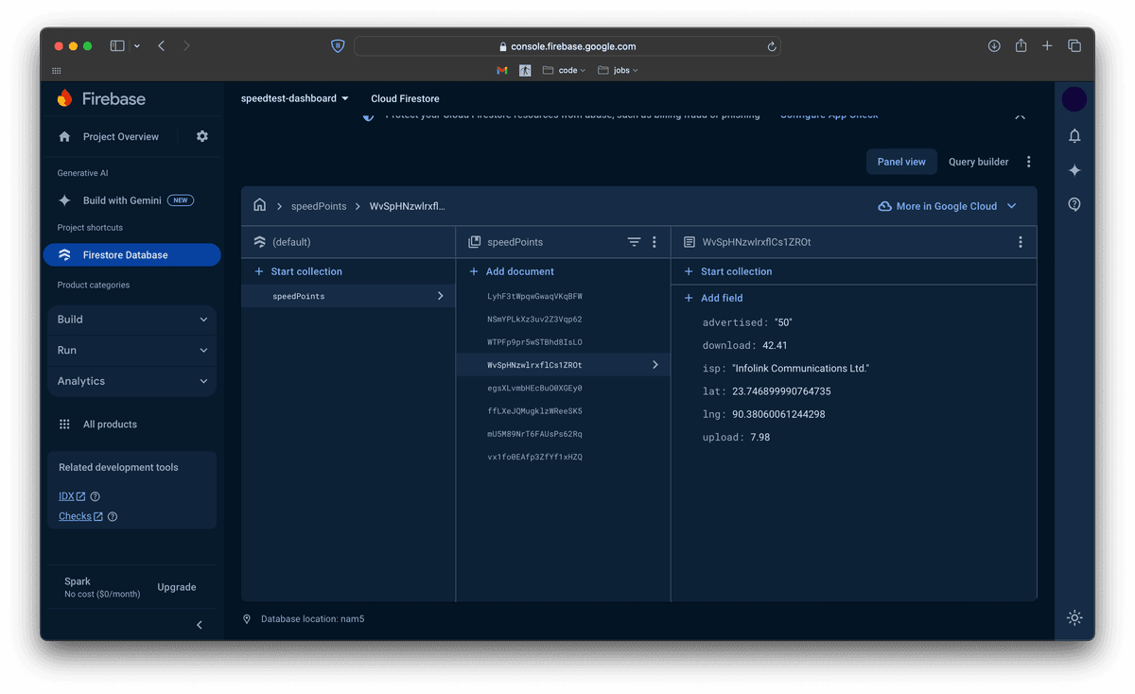
Task: Go back in Safari
Action: coord(162,45)
